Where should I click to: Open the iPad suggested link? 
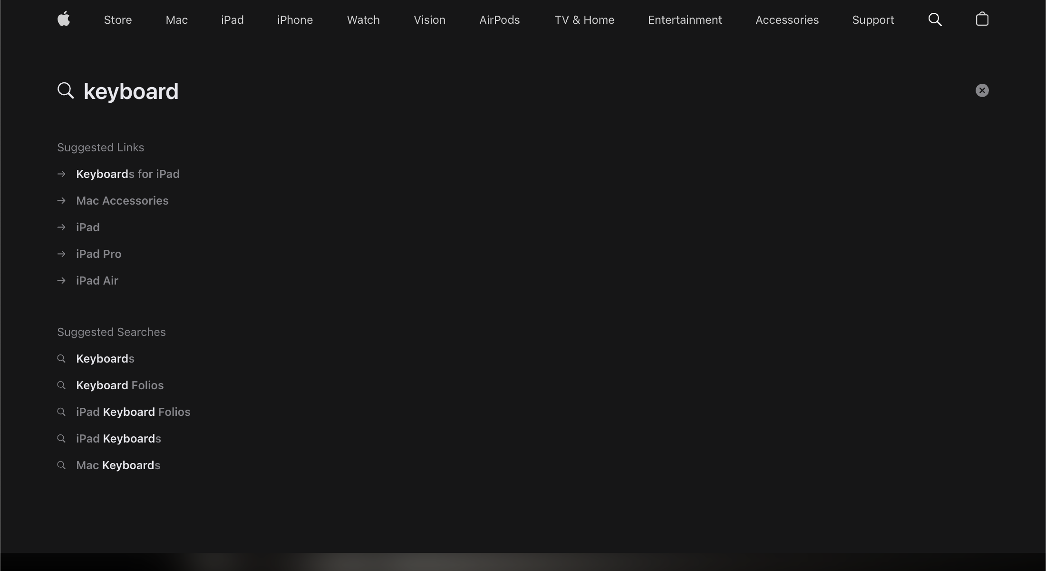pyautogui.click(x=87, y=227)
